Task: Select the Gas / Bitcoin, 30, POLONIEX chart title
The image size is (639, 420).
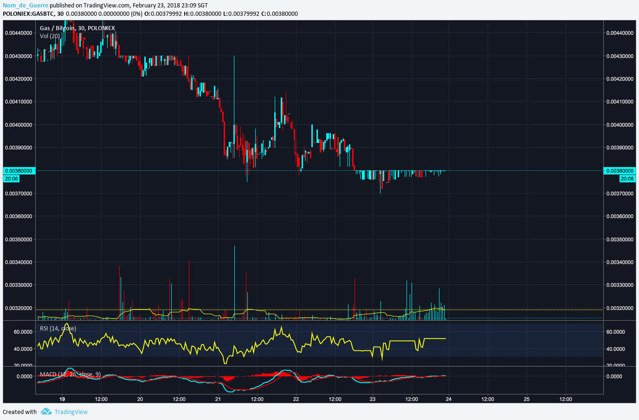Action: coord(77,28)
